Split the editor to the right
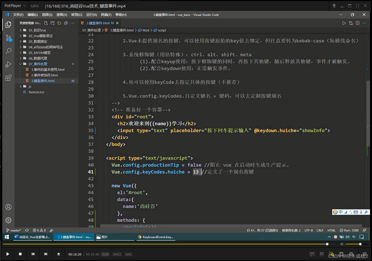The image size is (372, 261). (357, 23)
